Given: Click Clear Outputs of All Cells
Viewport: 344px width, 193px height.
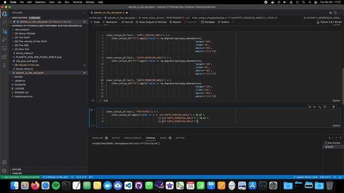Looking at the screenshot, I should [x=151, y=22].
